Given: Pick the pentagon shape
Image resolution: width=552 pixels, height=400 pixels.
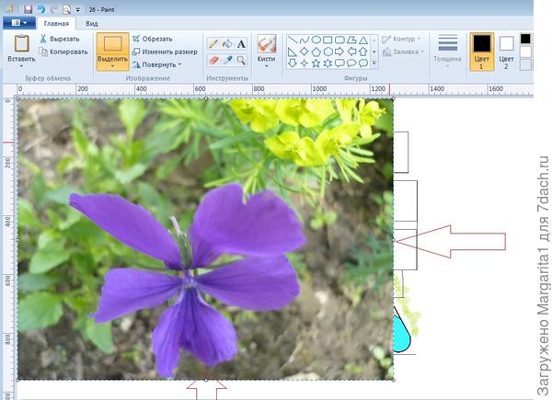Looking at the screenshot, I should (316, 51).
